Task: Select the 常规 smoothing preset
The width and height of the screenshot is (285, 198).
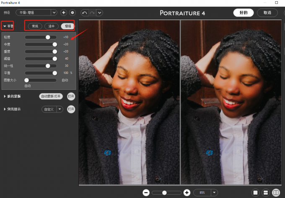Action: tap(35, 26)
